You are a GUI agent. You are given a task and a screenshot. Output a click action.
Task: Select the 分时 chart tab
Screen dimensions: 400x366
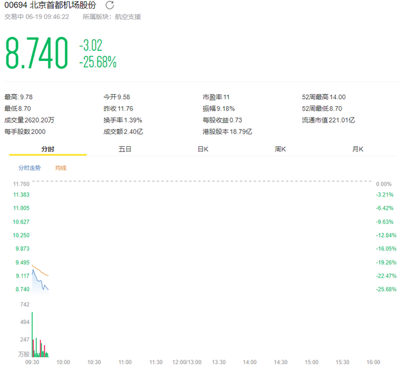tap(48, 149)
